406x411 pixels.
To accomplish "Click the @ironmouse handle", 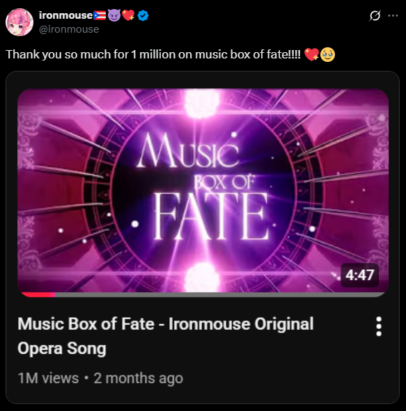I will [x=69, y=29].
